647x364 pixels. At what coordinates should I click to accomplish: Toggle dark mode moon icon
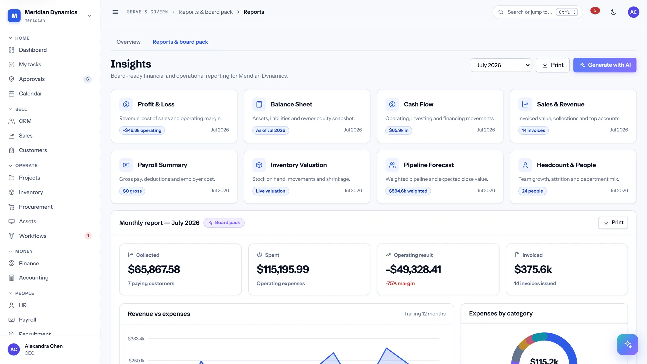(x=613, y=12)
